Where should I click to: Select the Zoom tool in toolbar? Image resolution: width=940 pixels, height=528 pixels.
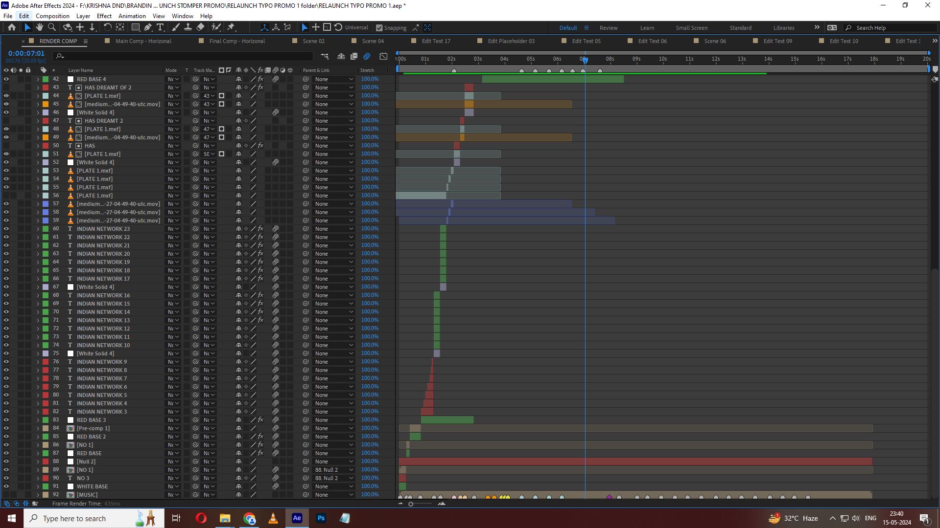tap(52, 27)
